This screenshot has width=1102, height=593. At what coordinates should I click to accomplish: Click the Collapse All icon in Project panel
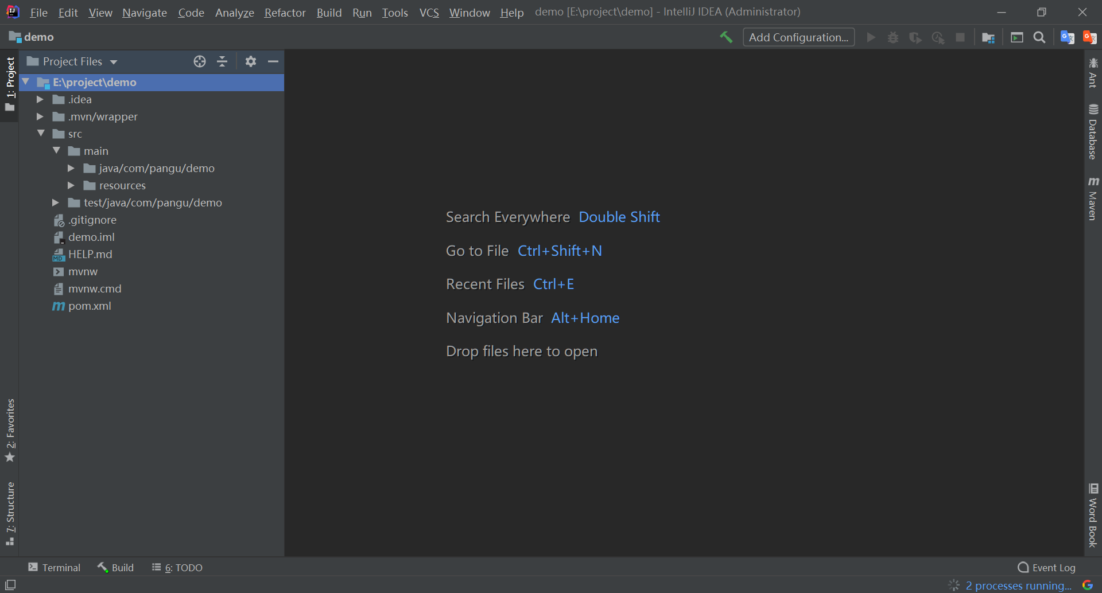tap(222, 61)
